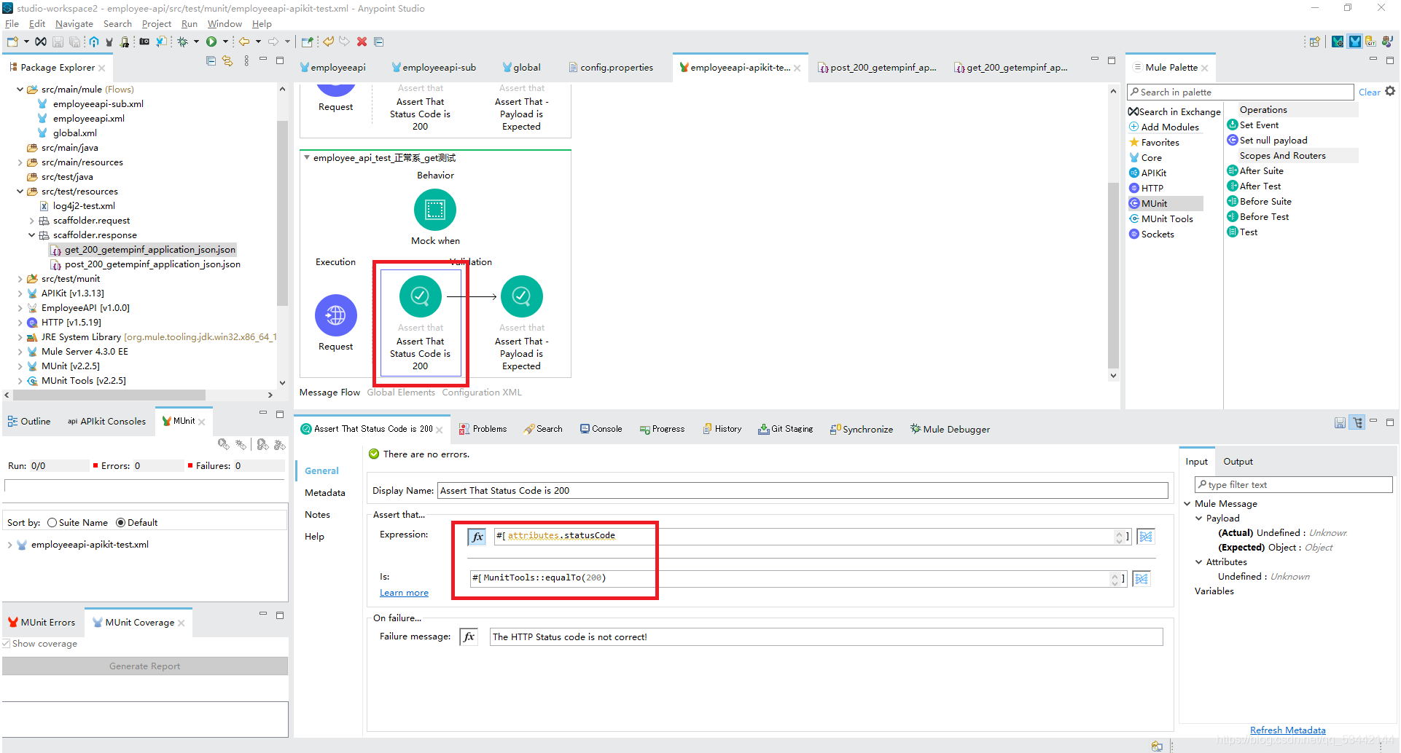The height and width of the screenshot is (753, 1401).
Task: Expand src/test/munit folder
Action: click(20, 279)
